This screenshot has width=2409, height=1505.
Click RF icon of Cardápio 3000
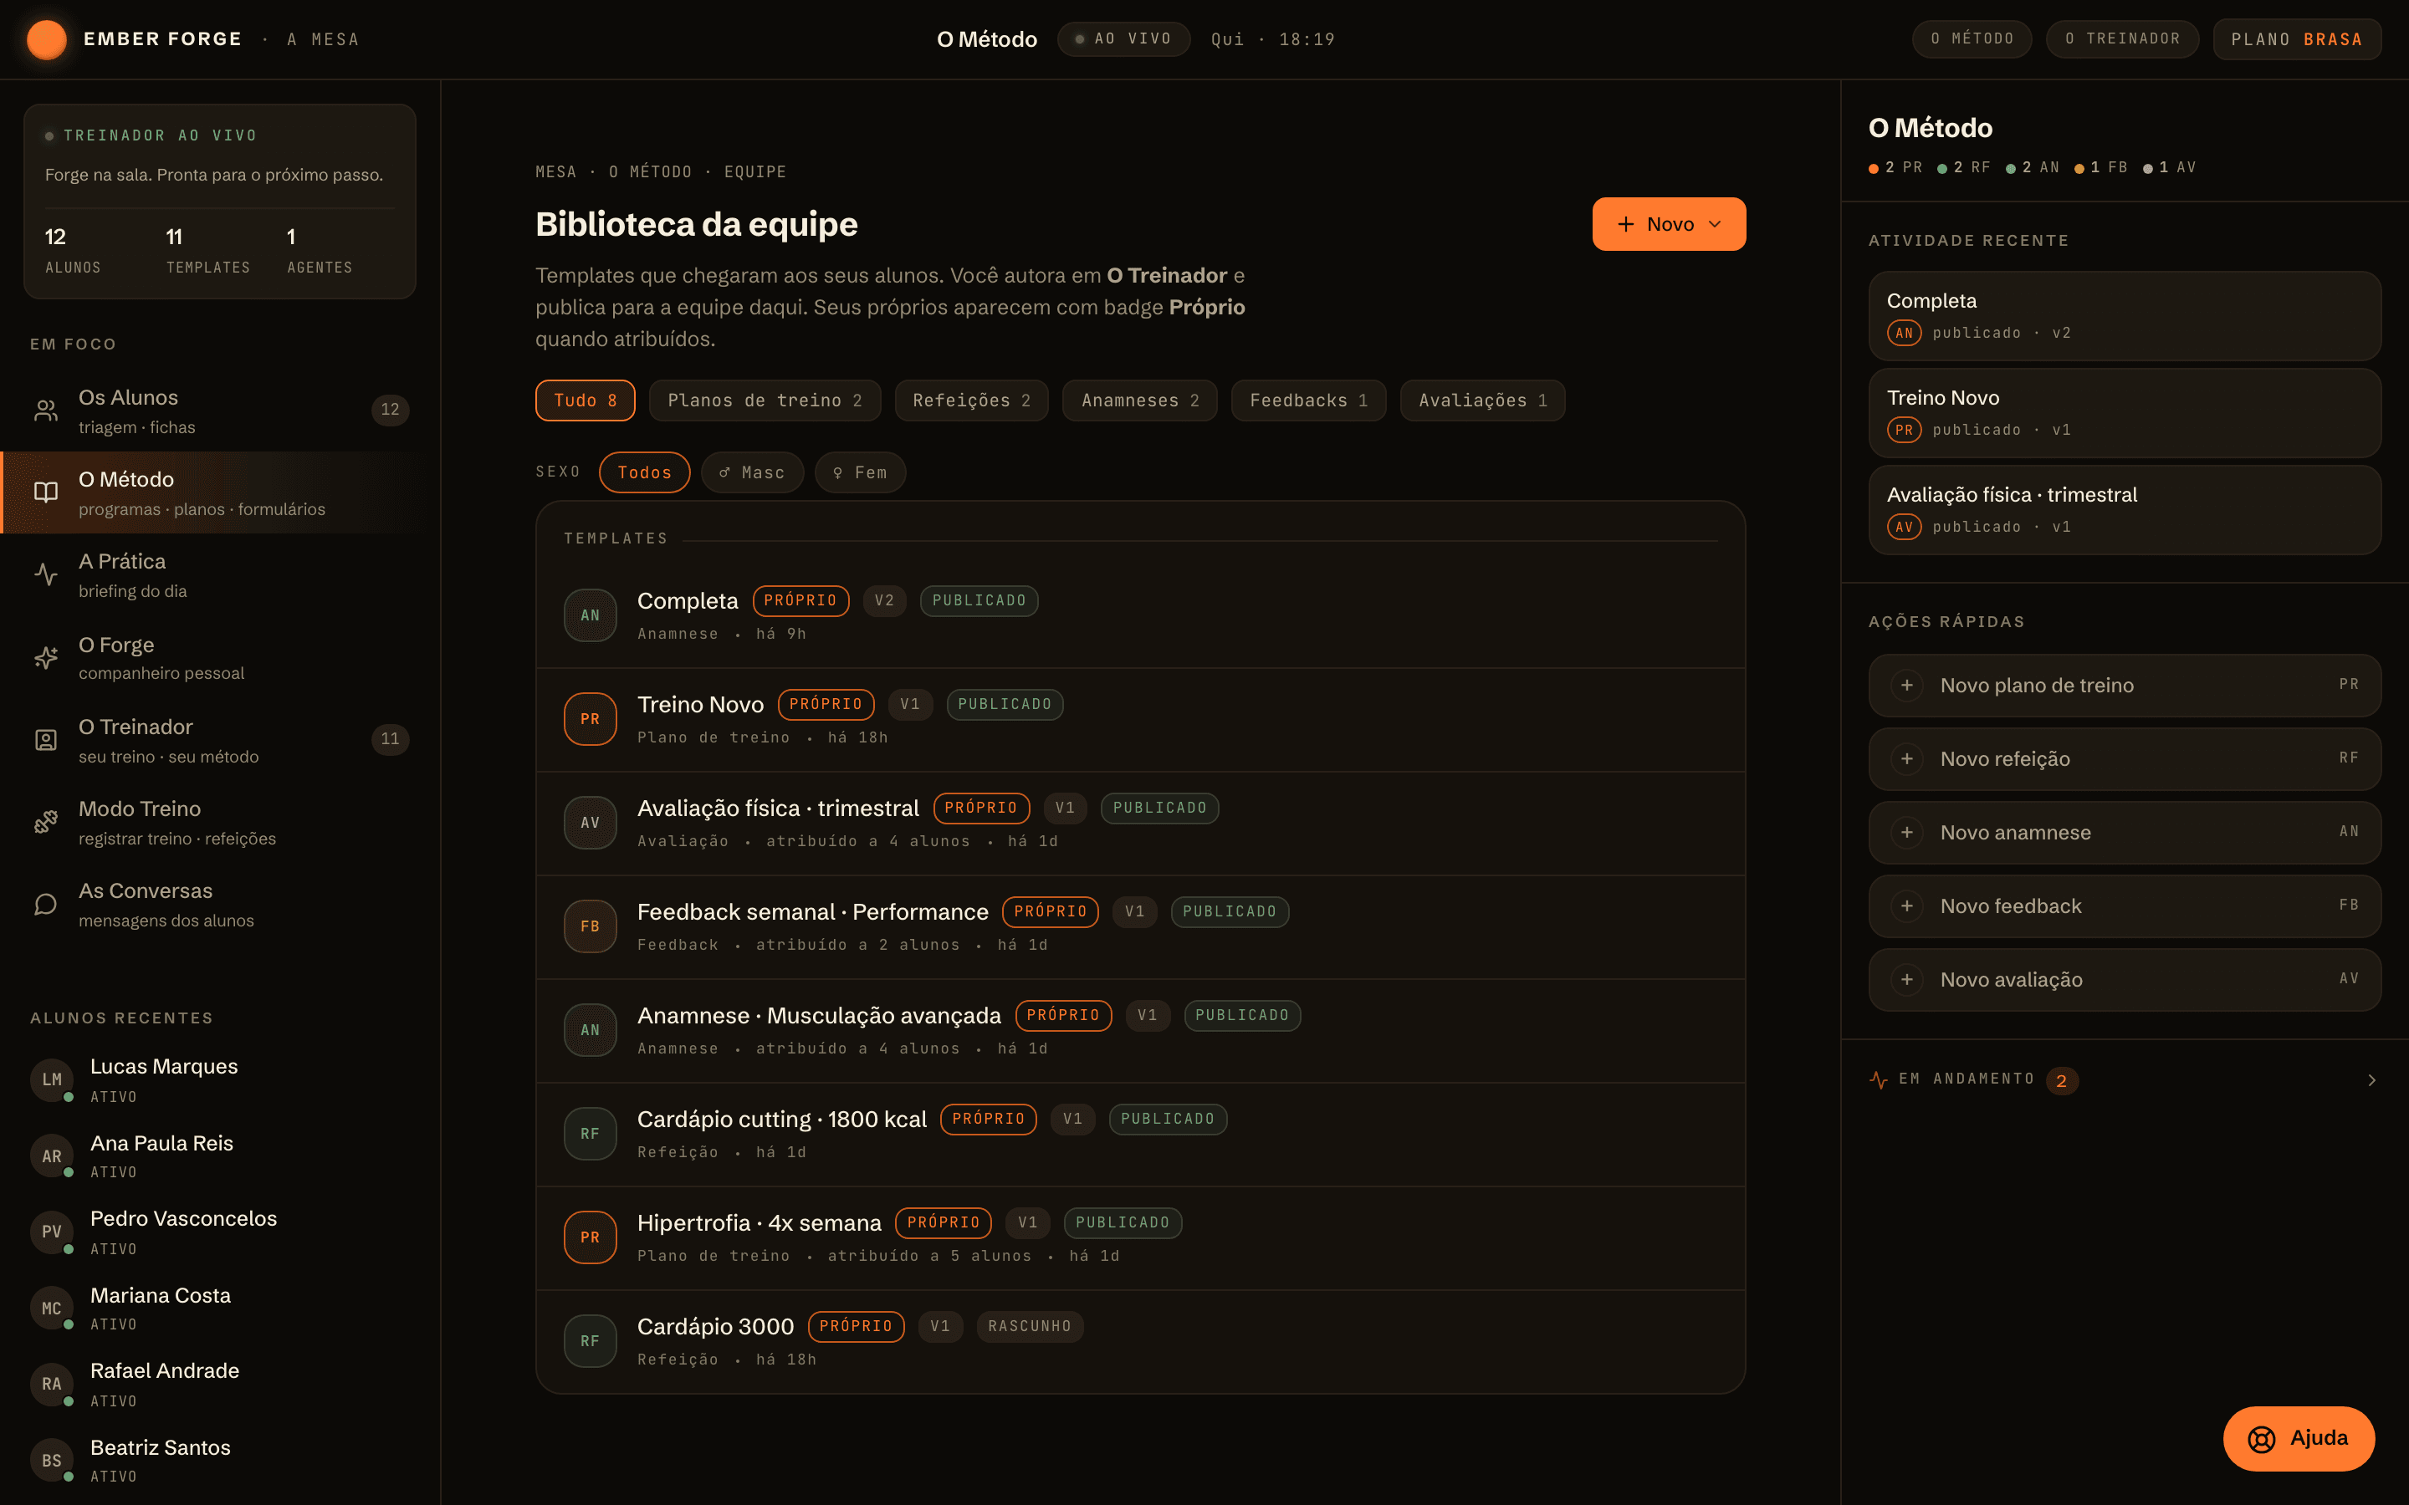(x=591, y=1341)
